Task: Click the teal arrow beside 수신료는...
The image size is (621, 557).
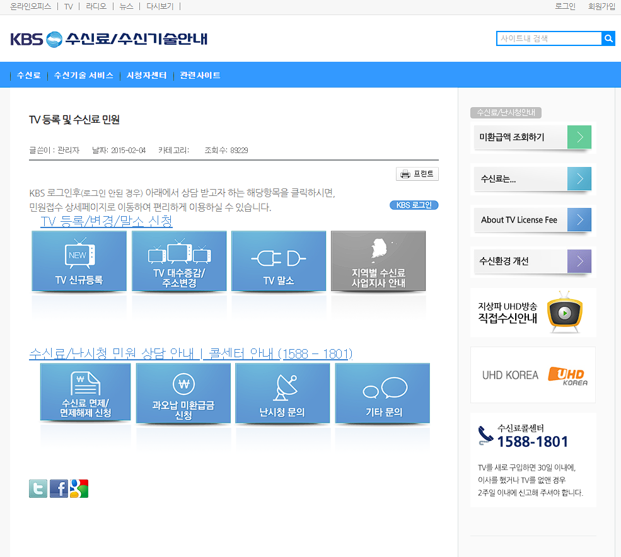Action: click(579, 178)
